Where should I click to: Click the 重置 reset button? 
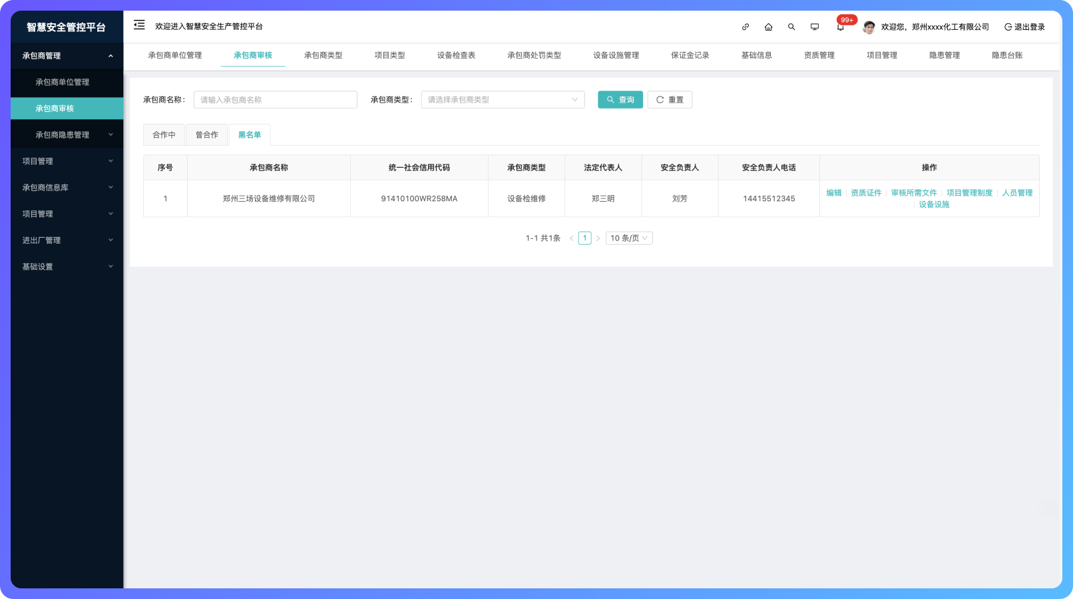pyautogui.click(x=670, y=100)
